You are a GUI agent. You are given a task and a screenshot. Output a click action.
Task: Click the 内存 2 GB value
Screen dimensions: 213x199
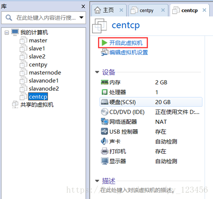coord(161,82)
